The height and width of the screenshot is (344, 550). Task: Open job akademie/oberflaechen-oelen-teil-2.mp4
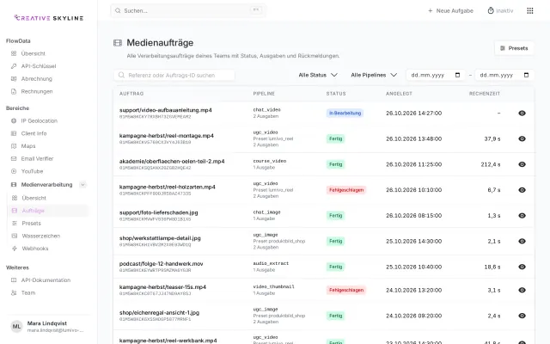coord(172,161)
